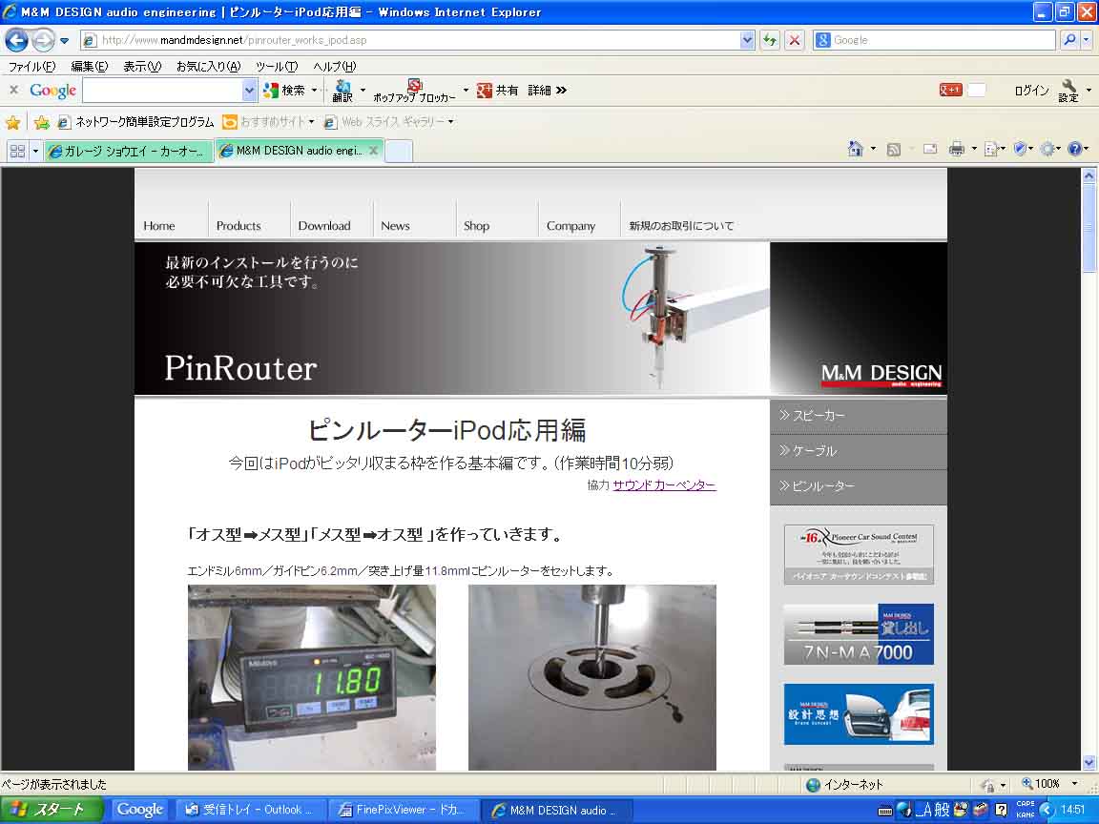
Task: Click the 翻訳 translate icon
Action: (x=342, y=91)
